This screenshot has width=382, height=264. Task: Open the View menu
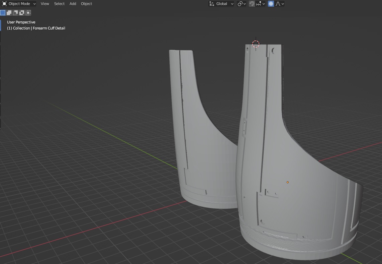[45, 4]
